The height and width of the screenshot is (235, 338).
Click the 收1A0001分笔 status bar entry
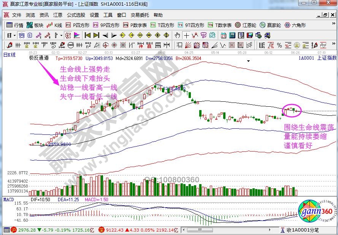tap(302, 230)
